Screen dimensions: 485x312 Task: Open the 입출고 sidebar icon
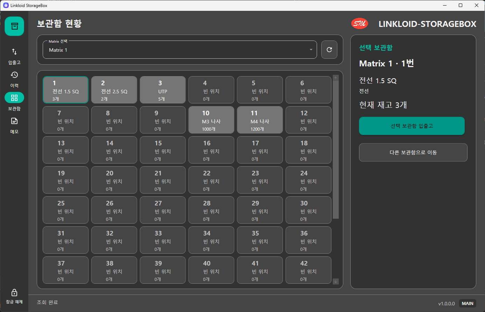pyautogui.click(x=14, y=52)
